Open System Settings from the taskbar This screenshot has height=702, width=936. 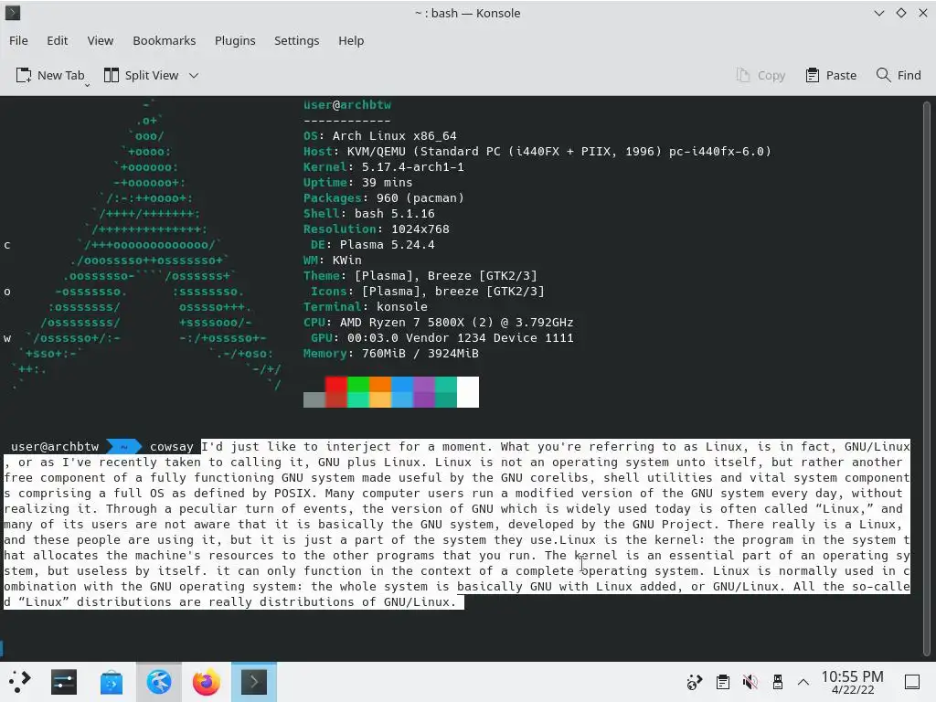click(64, 682)
